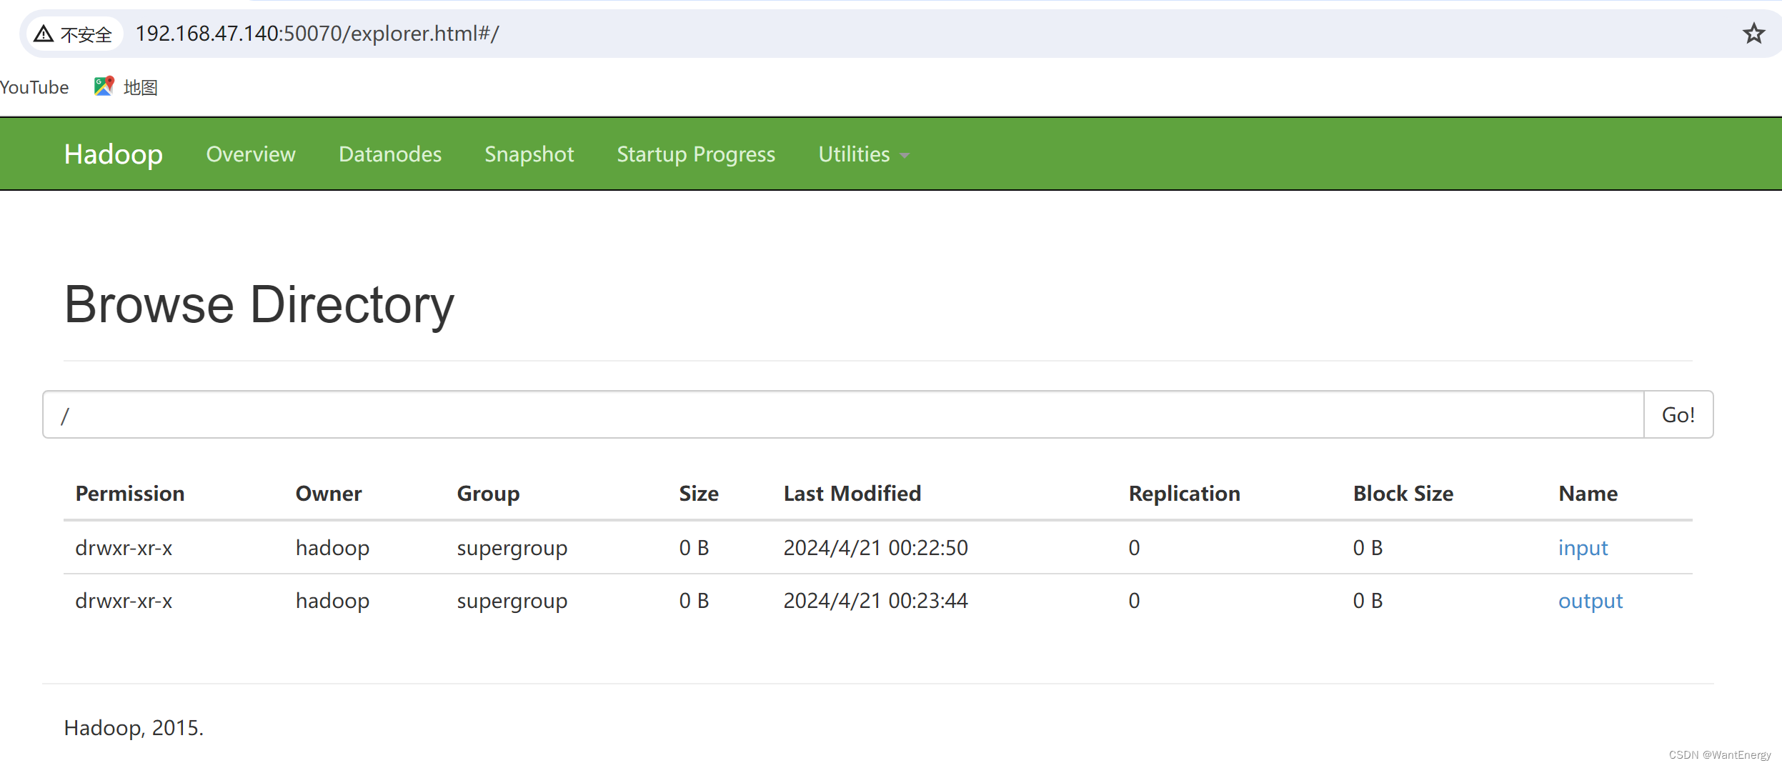
Task: Click supergroup in the output row
Action: [x=512, y=601]
